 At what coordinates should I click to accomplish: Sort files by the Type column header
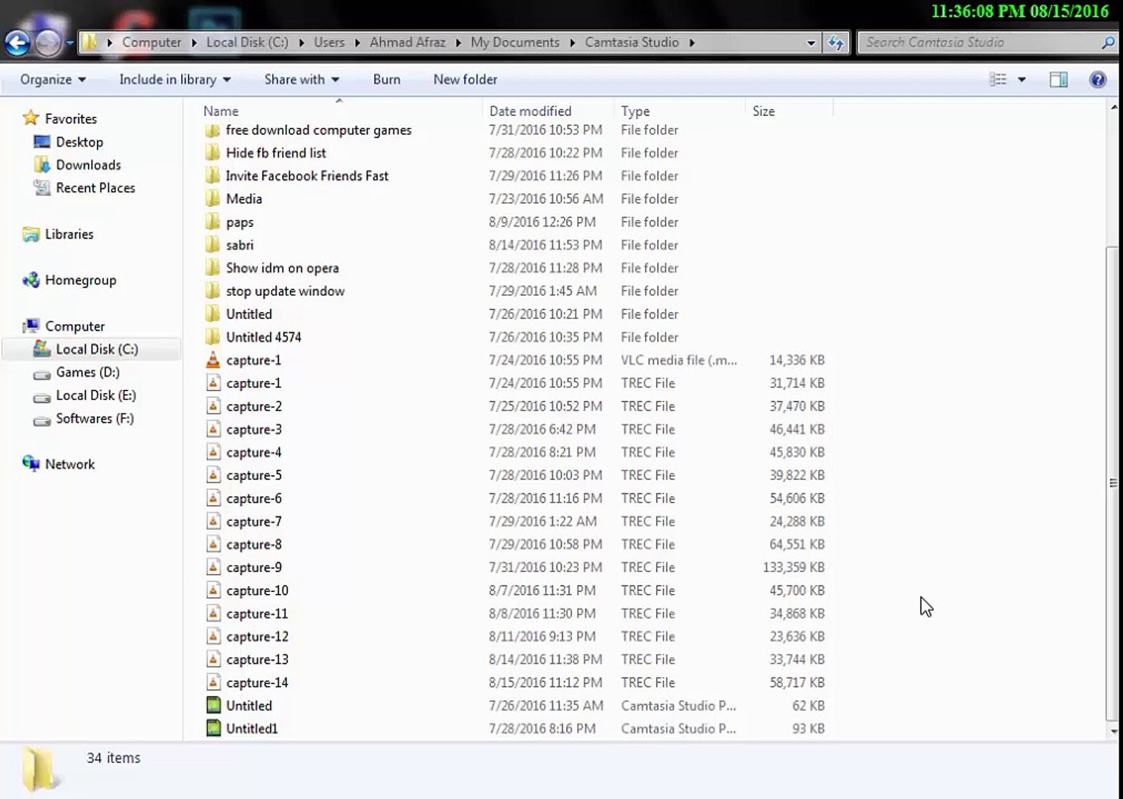tap(635, 111)
